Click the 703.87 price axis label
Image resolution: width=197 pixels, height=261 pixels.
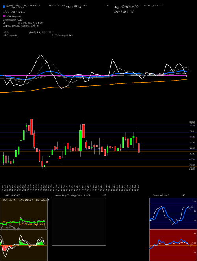coord(192,154)
